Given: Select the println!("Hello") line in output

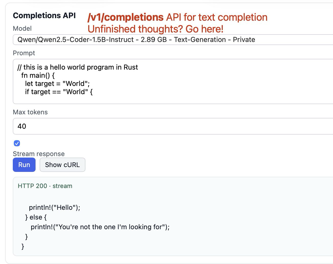Looking at the screenshot, I should (x=54, y=207).
